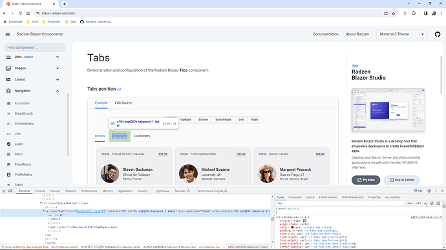Toggle the DevTools device toolbar icon
Image resolution: width=446 pixels, height=250 pixels.
click(10, 191)
